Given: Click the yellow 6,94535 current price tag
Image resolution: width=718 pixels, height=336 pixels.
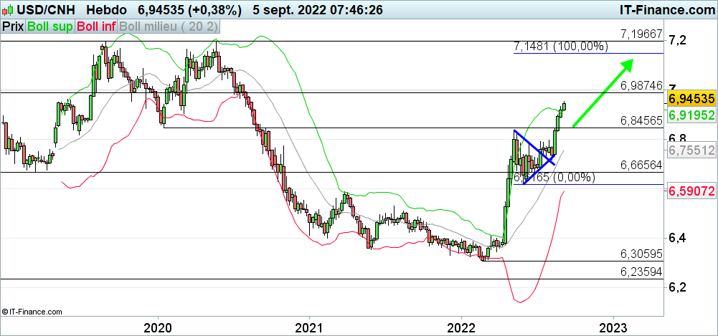Looking at the screenshot, I should tap(691, 98).
